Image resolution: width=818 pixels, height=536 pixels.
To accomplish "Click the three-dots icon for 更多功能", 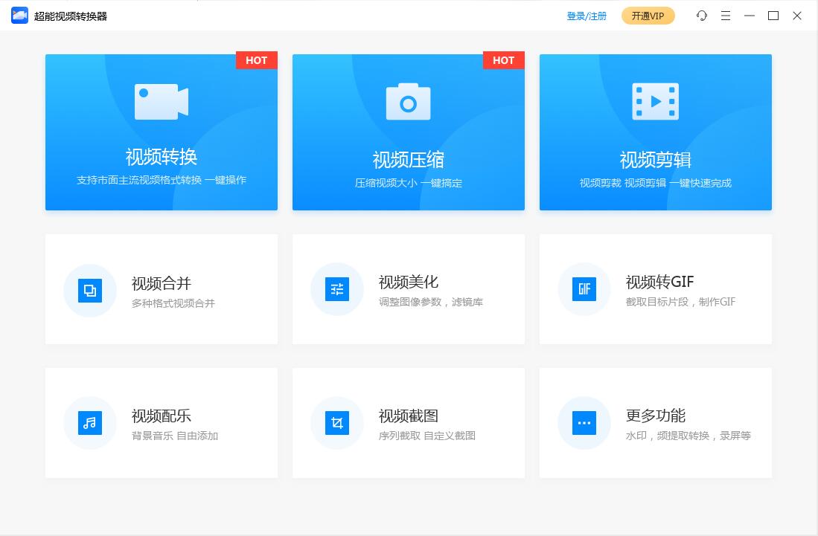I will point(584,423).
